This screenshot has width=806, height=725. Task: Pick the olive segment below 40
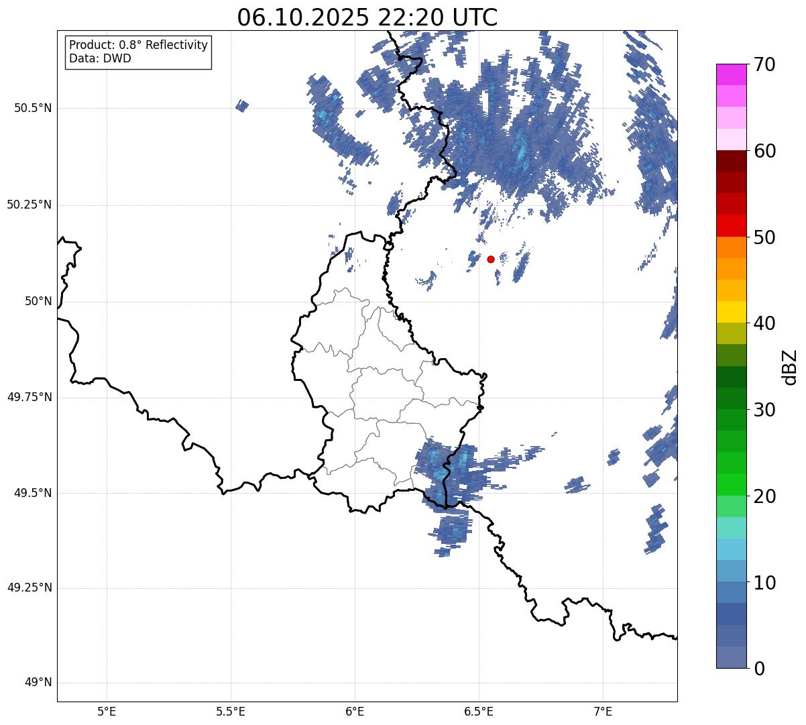(731, 333)
